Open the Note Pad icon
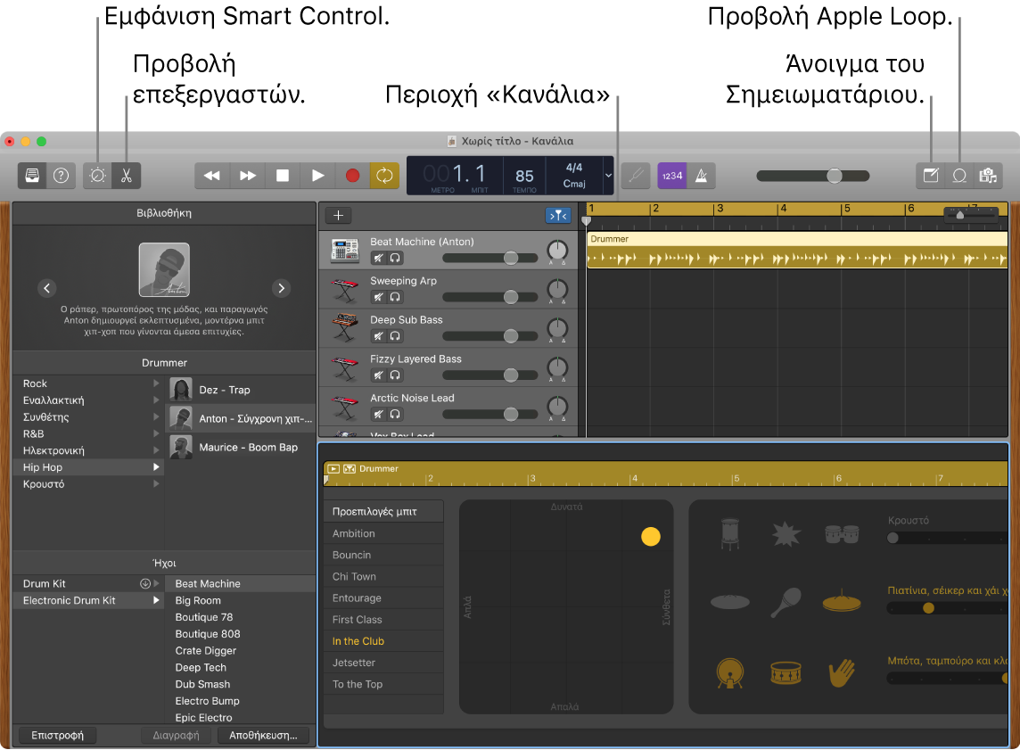This screenshot has height=750, width=1020. pos(930,176)
